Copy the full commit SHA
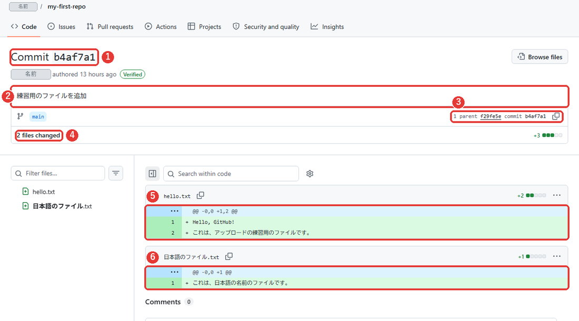579x321 pixels. tap(556, 116)
